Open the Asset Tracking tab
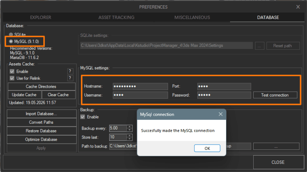The image size is (307, 172). (x=116, y=17)
